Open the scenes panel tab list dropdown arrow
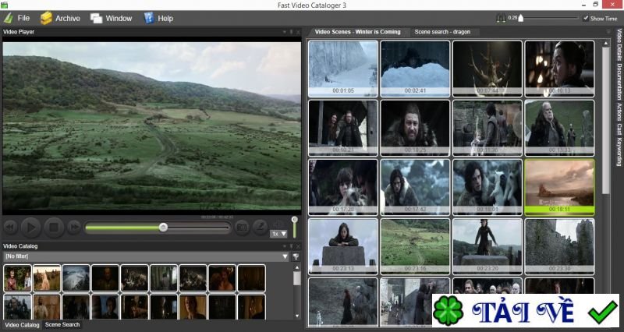This screenshot has height=332, width=624. pos(608,32)
